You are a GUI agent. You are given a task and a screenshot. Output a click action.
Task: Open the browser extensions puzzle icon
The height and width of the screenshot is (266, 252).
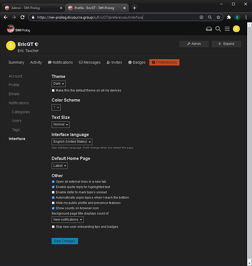click(229, 17)
